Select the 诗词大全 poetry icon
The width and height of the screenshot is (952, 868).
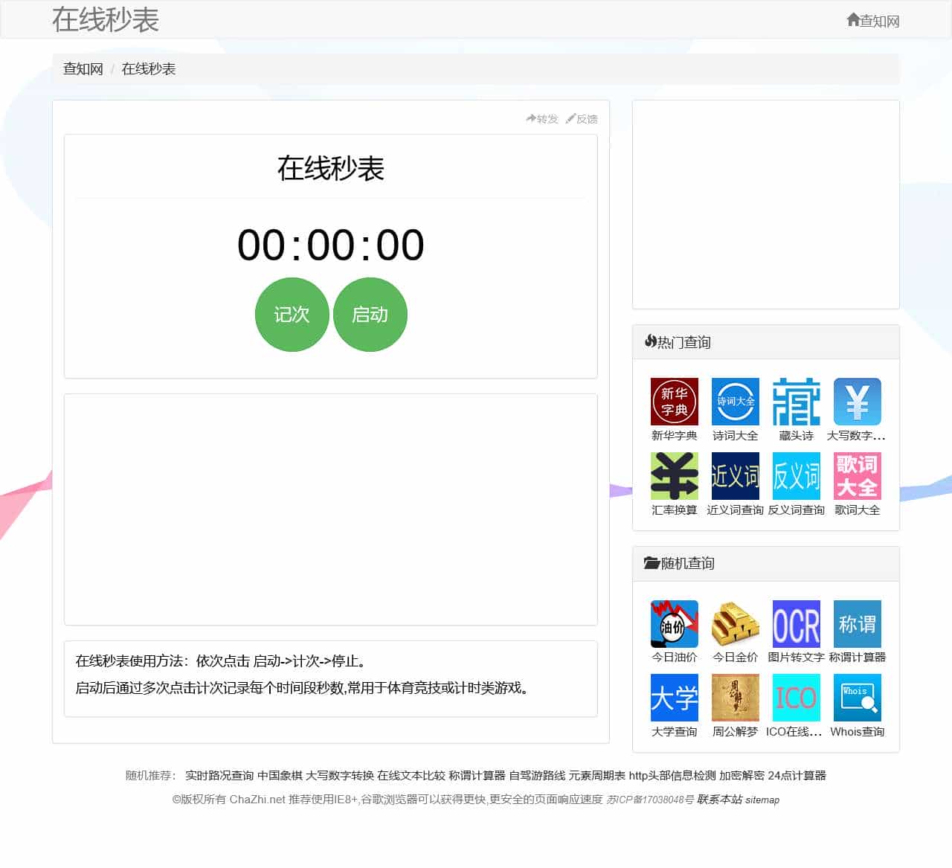[x=735, y=401]
